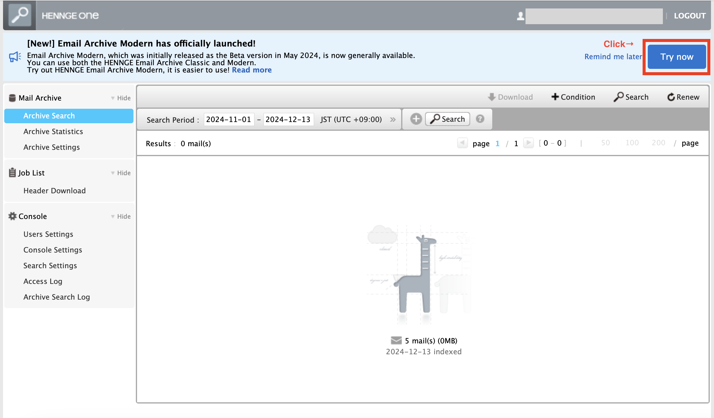Click Remind me later link
The width and height of the screenshot is (714, 418).
coord(613,56)
